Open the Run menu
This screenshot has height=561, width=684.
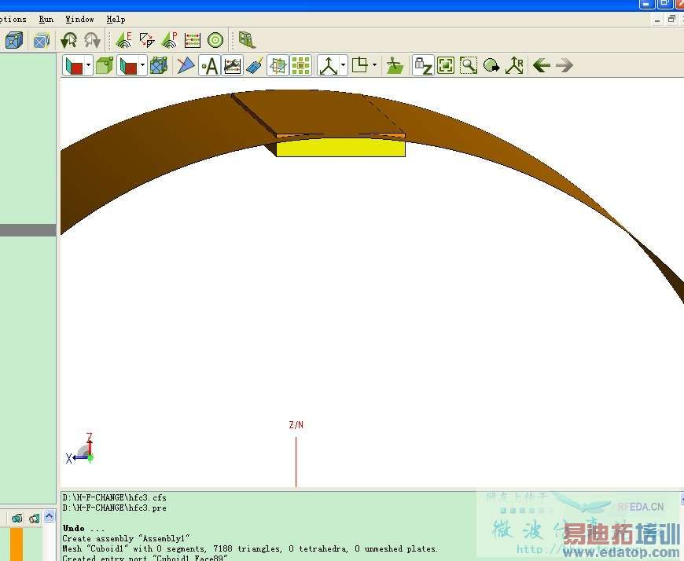46,19
